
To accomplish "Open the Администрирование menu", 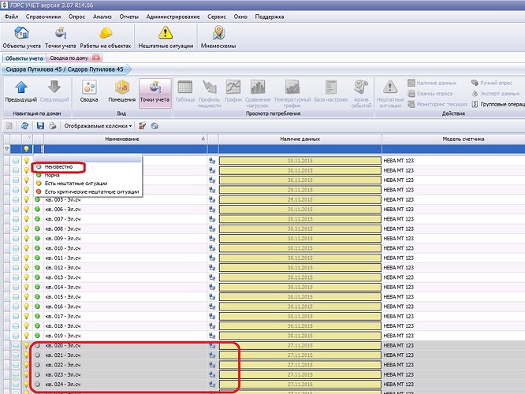I will coord(173,17).
